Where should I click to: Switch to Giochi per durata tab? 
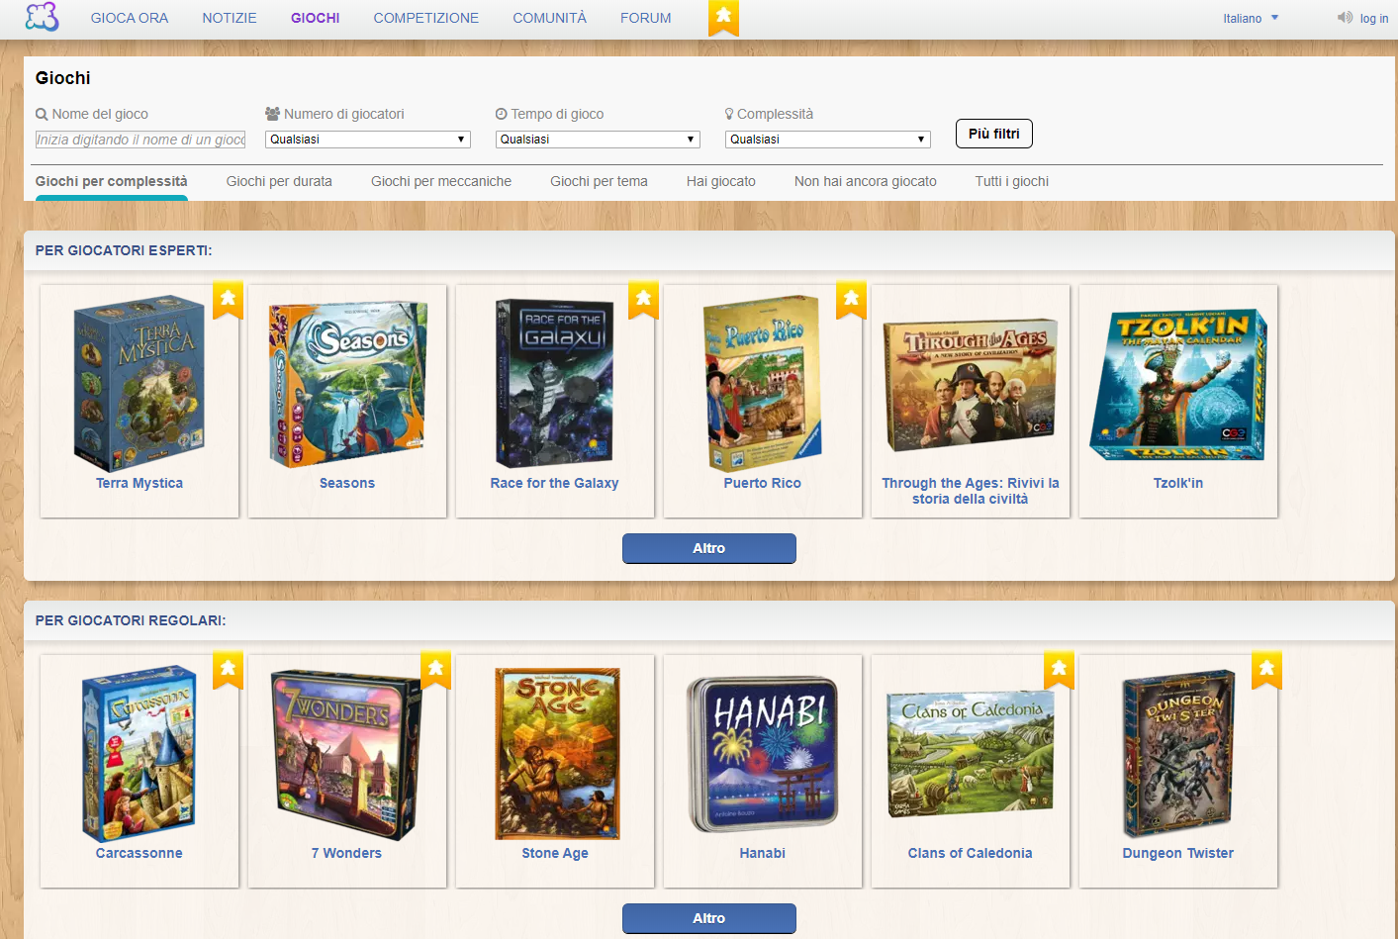point(279,181)
